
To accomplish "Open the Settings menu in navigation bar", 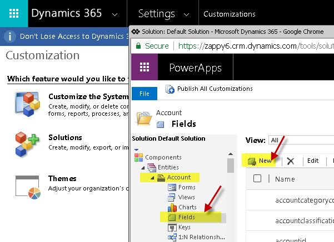I will click(x=157, y=14).
